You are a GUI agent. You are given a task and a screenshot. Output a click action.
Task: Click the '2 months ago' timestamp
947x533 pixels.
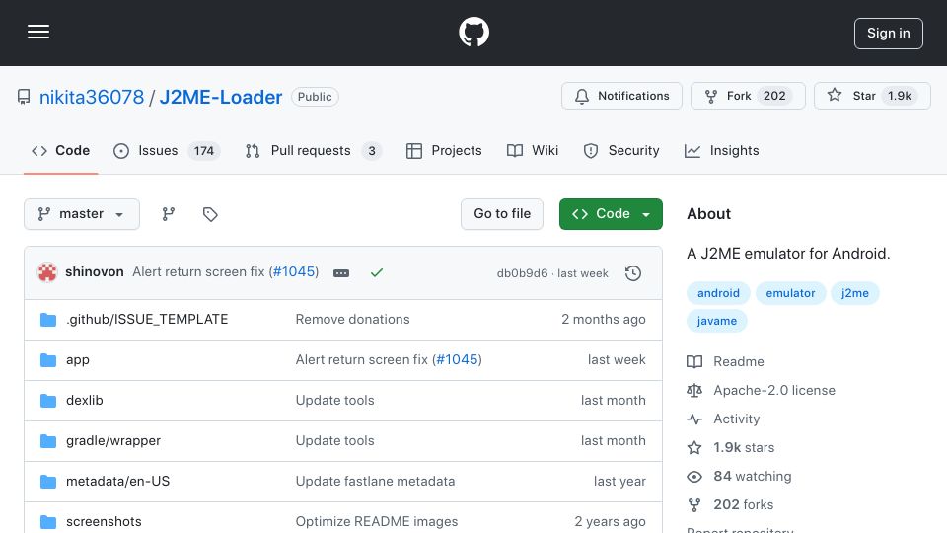pos(604,319)
